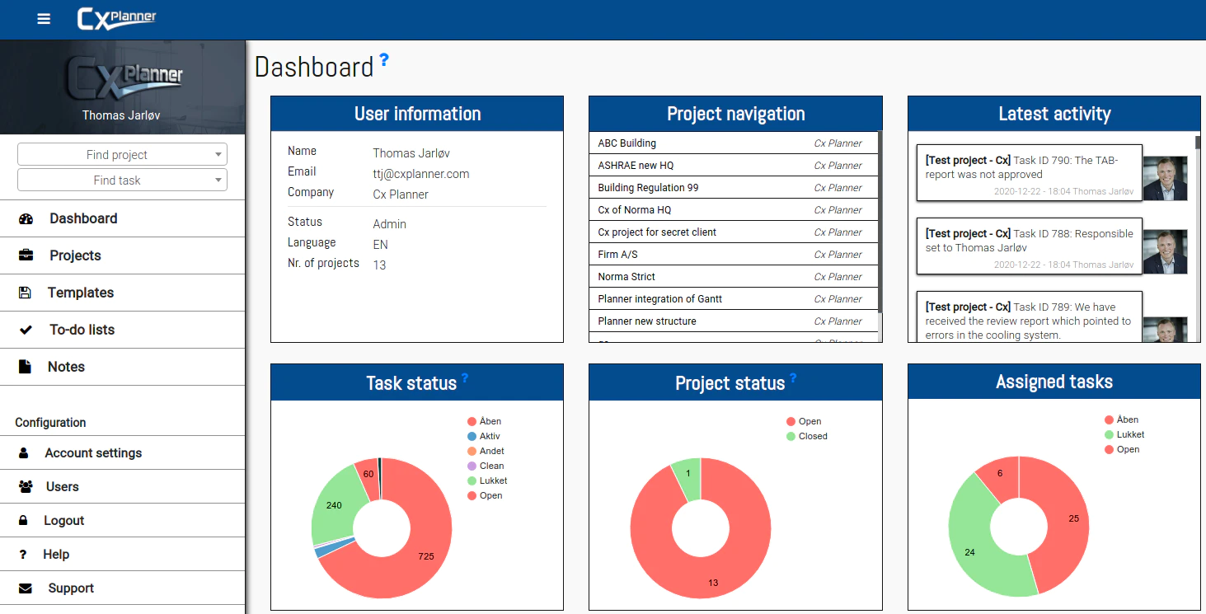Viewport: 1206px width, 614px height.
Task: Click the Project navigation list scrollbar
Action: [x=880, y=223]
